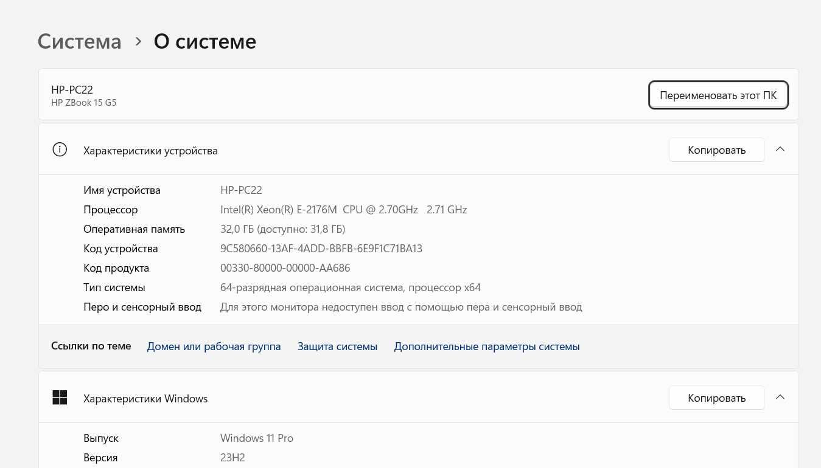Viewport: 821px width, 468px height.
Task: Go back to Система in breadcrumb
Action: (x=80, y=41)
